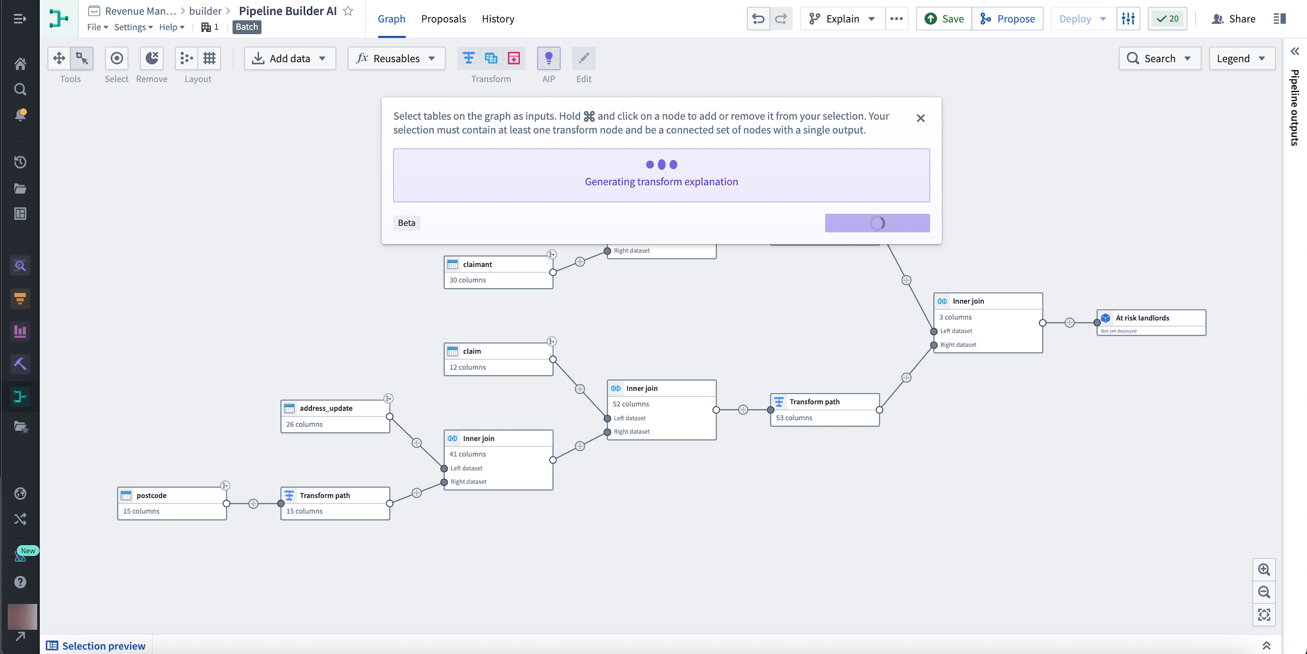Click the undo arrow icon
This screenshot has width=1307, height=654.
pos(759,18)
